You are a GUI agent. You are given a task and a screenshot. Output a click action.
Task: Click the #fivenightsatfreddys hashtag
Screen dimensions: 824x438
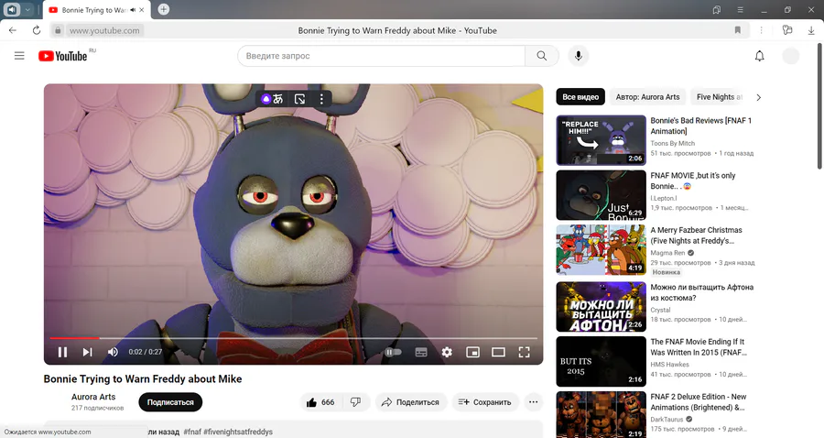click(238, 432)
